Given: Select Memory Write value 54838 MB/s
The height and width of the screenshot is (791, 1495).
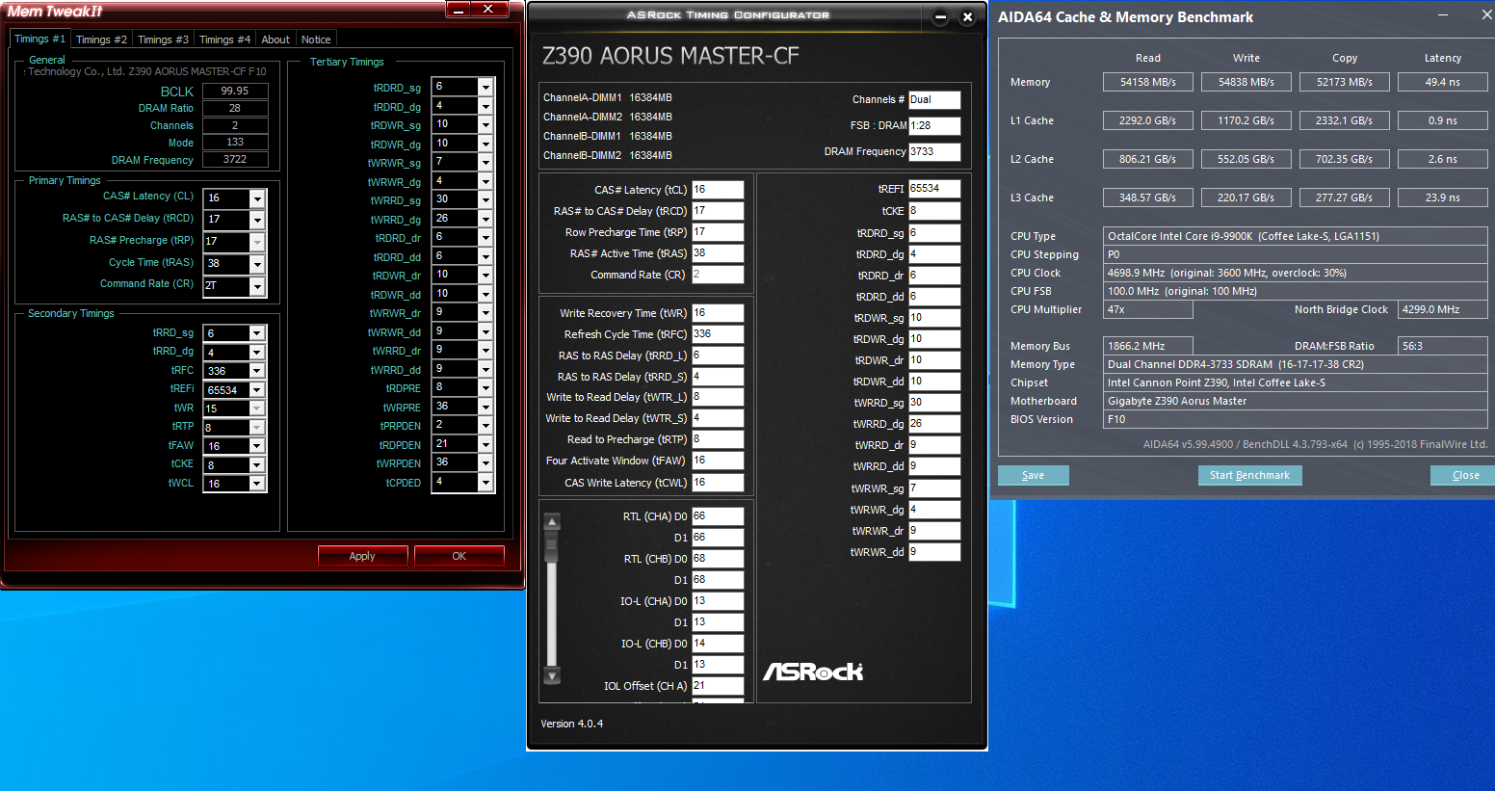Looking at the screenshot, I should [1246, 82].
